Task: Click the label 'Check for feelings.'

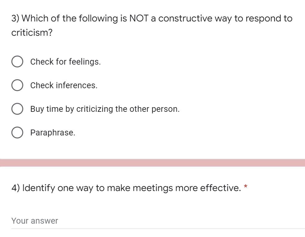Action: coord(65,62)
